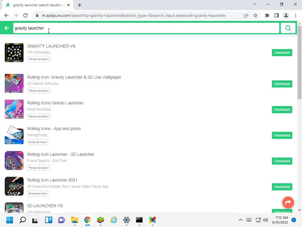Click developer name mandgFunny
The image size is (302, 227).
click(37, 135)
